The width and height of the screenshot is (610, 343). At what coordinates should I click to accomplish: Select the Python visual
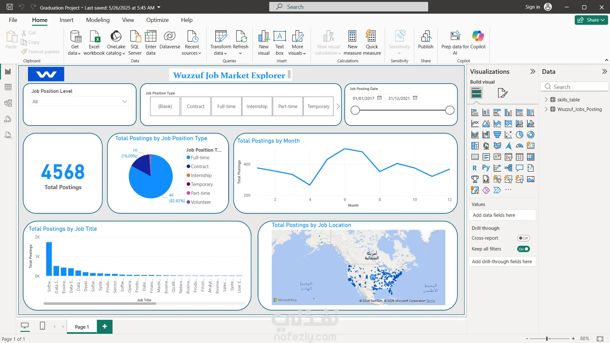click(x=486, y=168)
